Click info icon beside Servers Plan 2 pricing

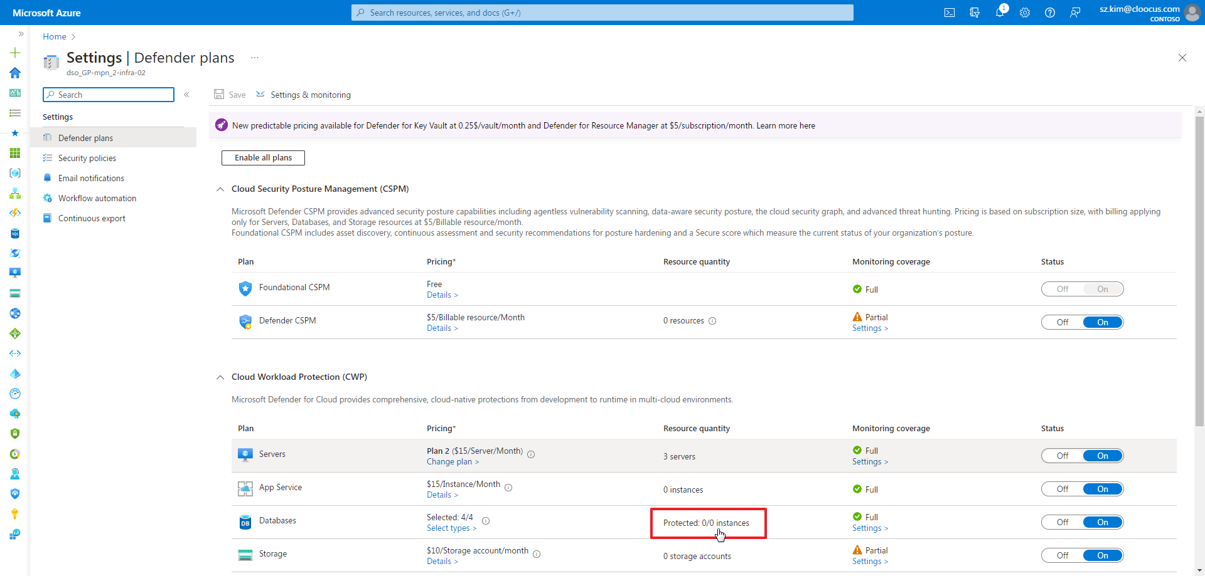click(x=531, y=454)
